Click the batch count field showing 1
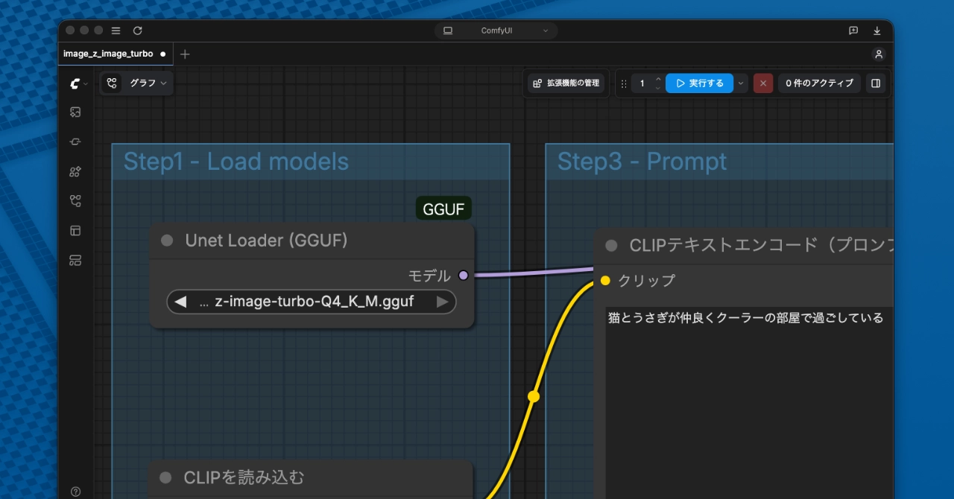This screenshot has height=499, width=954. [x=642, y=83]
